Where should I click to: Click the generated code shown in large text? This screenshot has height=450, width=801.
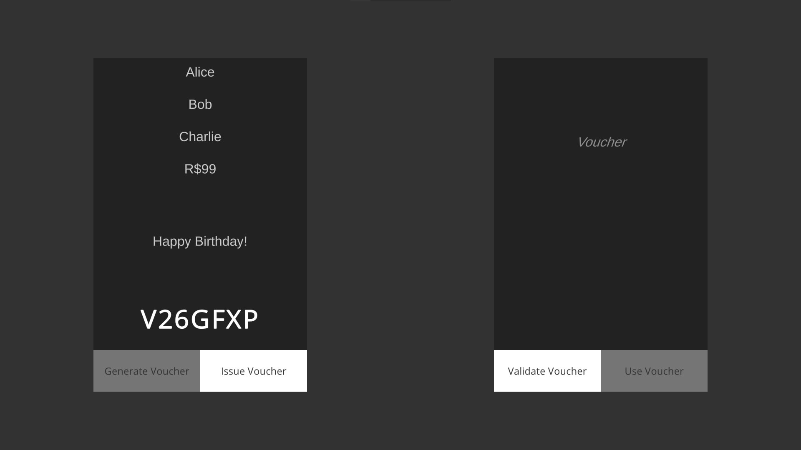(x=199, y=319)
